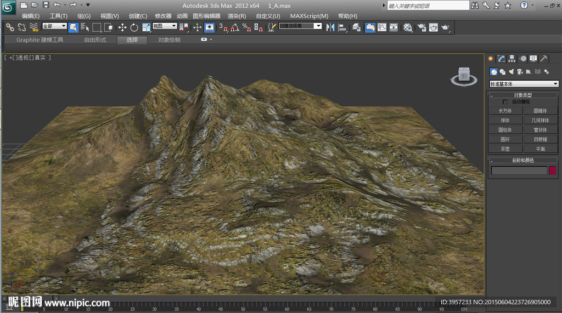This screenshot has width=562, height=313.
Task: Open the undo history dropdown arrow
Action: pos(65,5)
